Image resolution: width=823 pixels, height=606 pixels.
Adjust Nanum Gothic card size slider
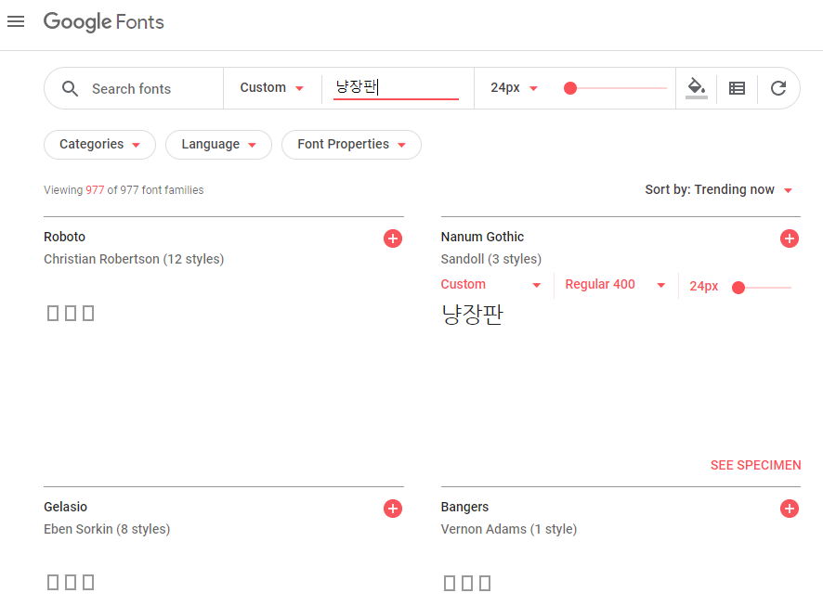pyautogui.click(x=762, y=288)
